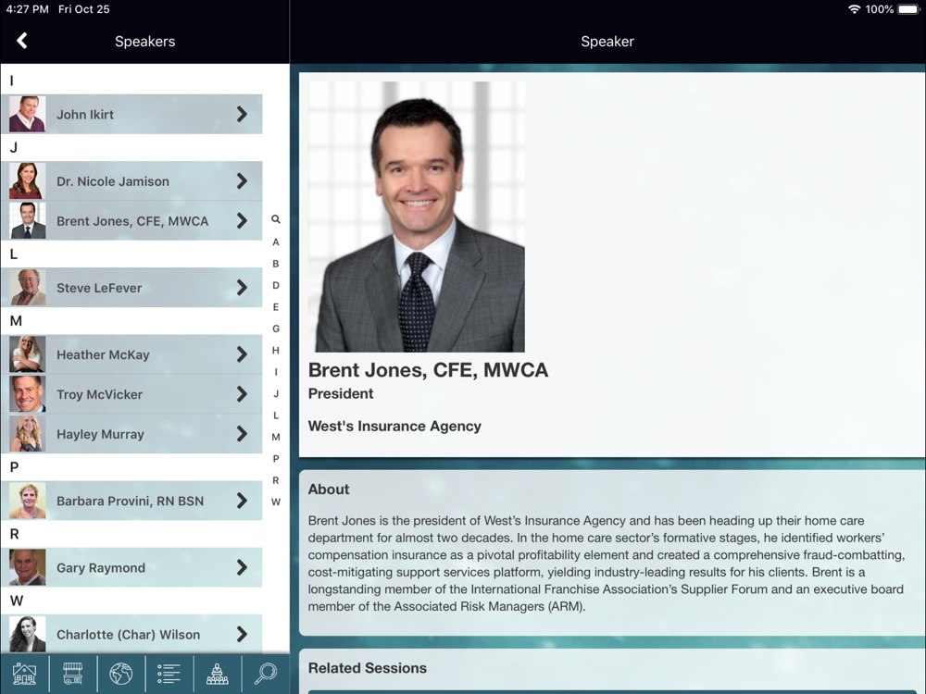Jump to letter H in the alphabet index
926x694 pixels.
[276, 351]
